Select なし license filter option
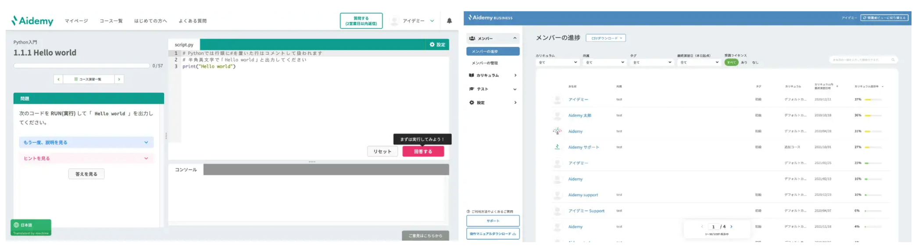The width and height of the screenshot is (915, 246). coord(755,63)
